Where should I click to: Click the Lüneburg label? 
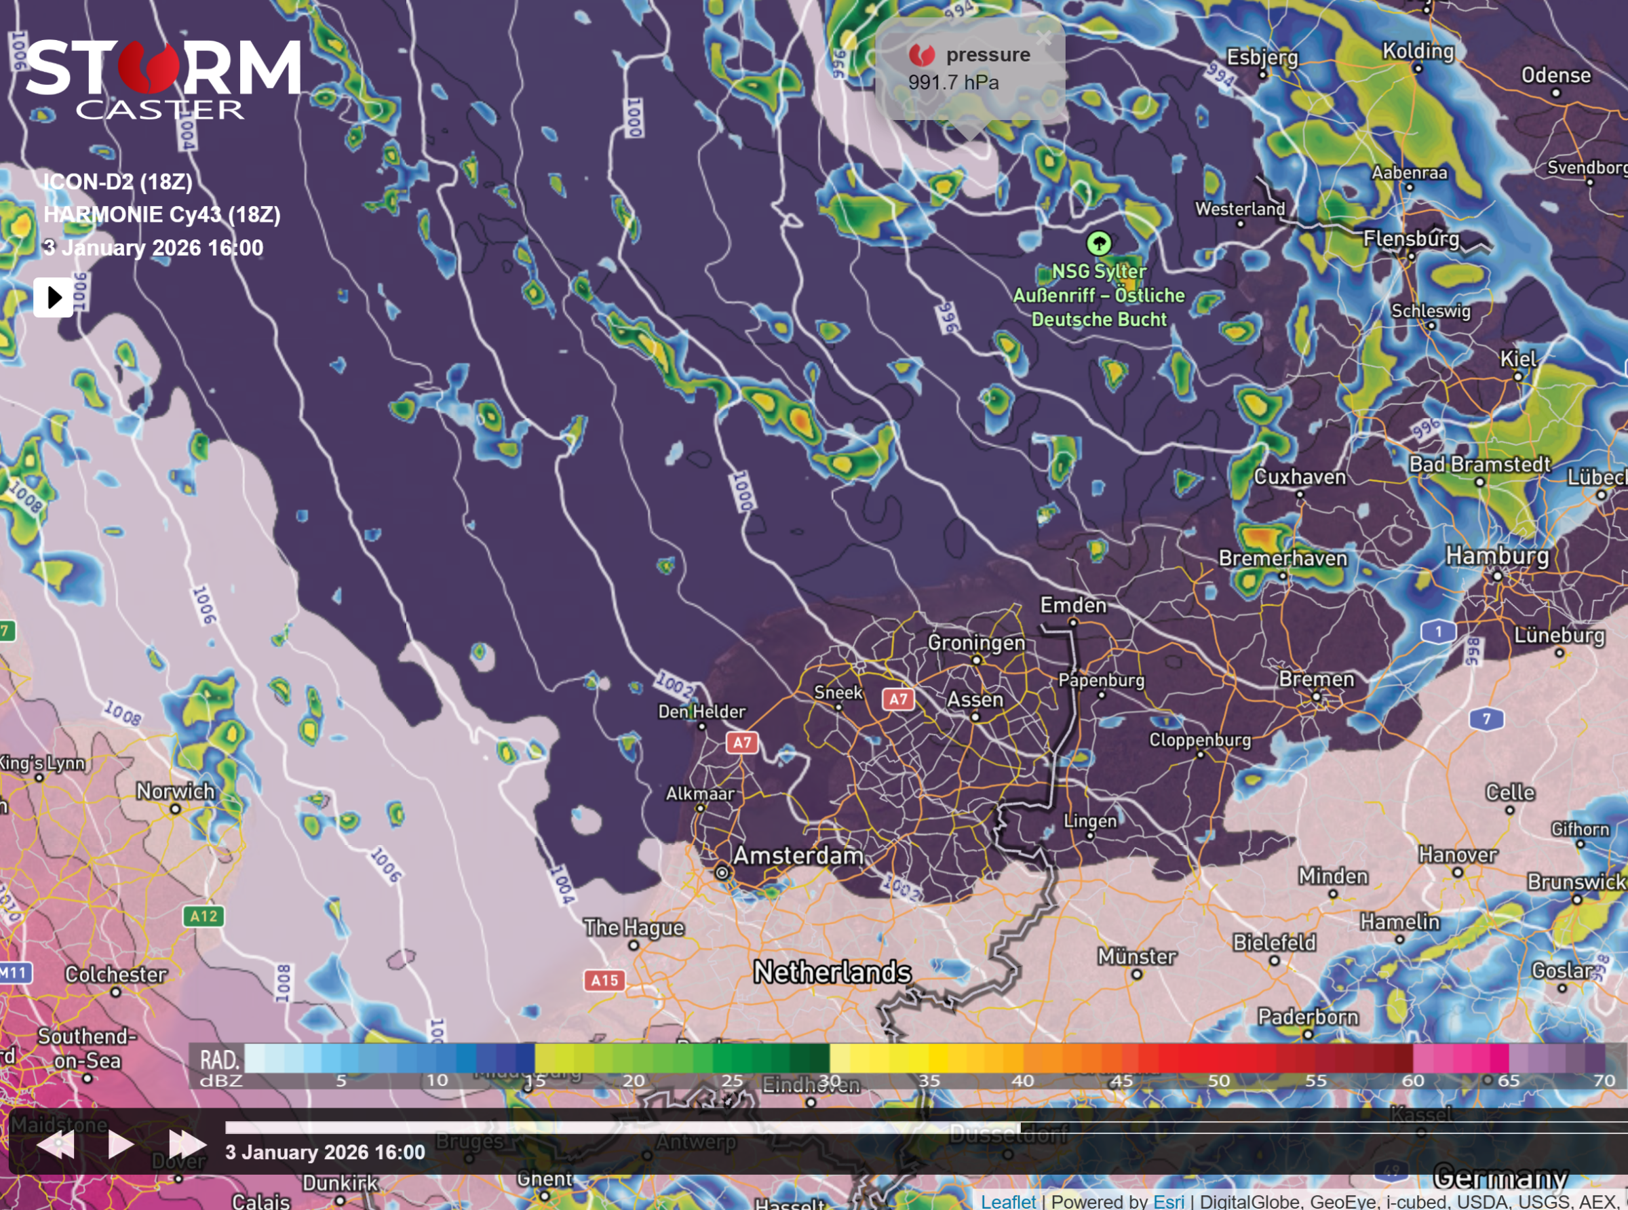click(1559, 634)
